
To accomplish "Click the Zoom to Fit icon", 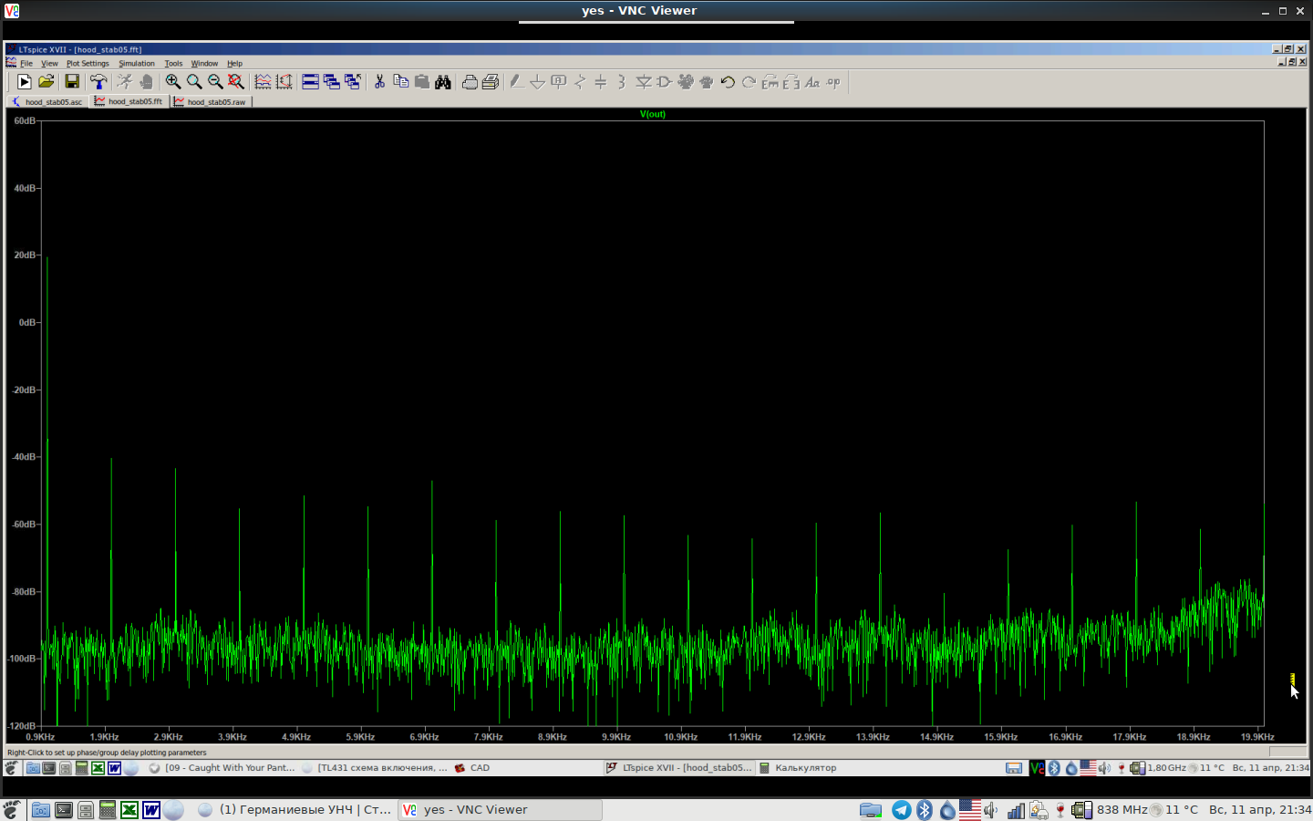I will (236, 82).
